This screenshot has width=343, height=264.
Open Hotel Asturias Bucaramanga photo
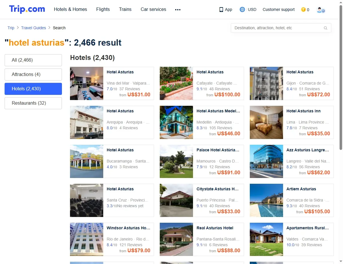point(87,161)
